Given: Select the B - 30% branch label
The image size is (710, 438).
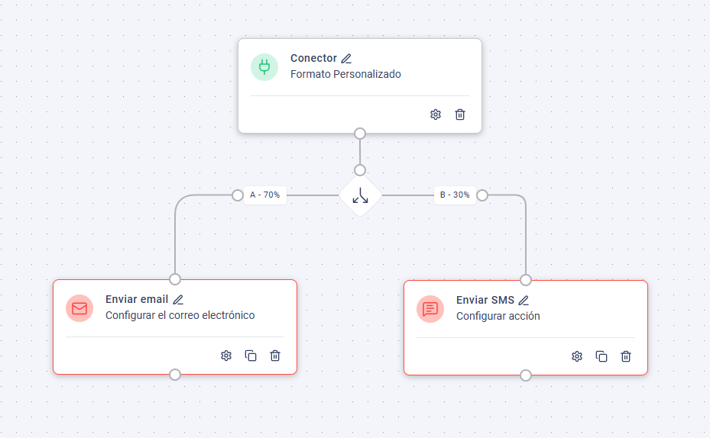Looking at the screenshot, I should coord(455,195).
